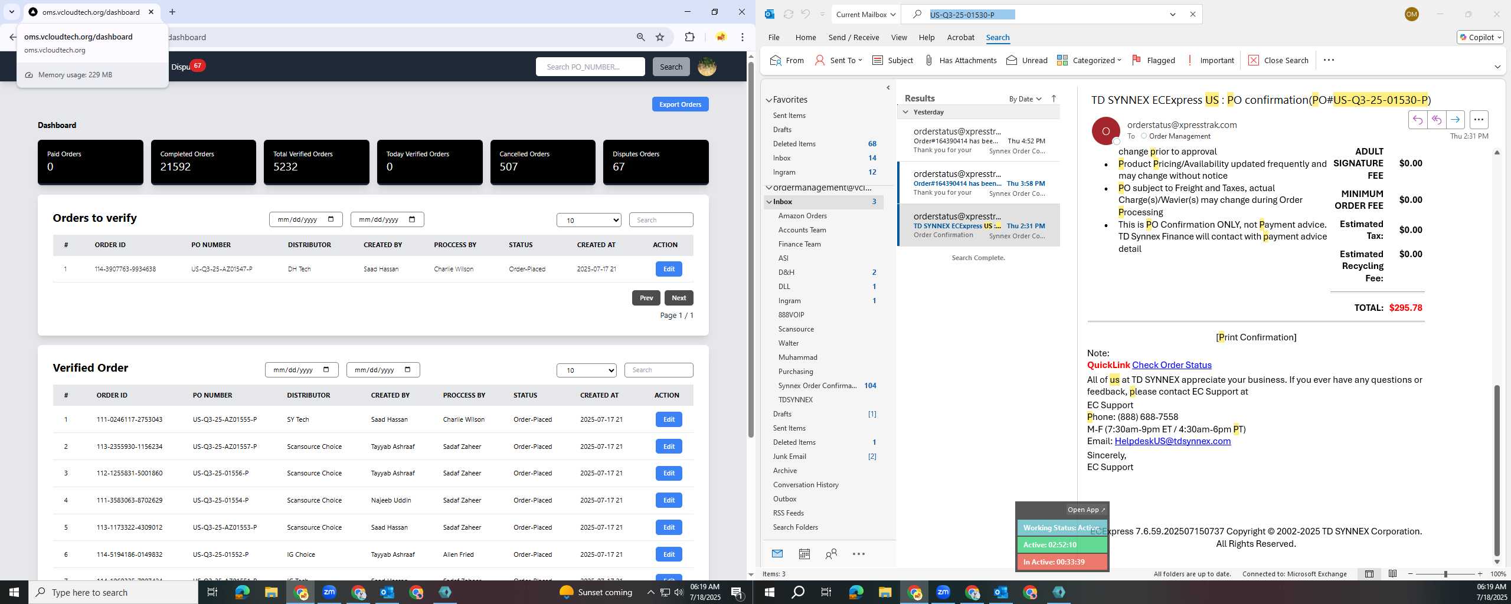Collapse the Outlook folder pane
The height and width of the screenshot is (604, 1511).
pyautogui.click(x=888, y=88)
